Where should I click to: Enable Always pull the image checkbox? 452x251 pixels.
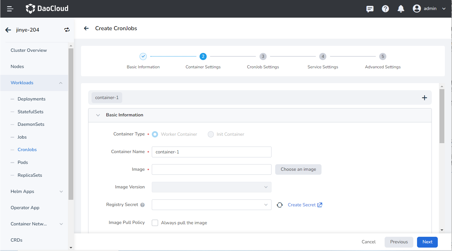[x=155, y=223]
